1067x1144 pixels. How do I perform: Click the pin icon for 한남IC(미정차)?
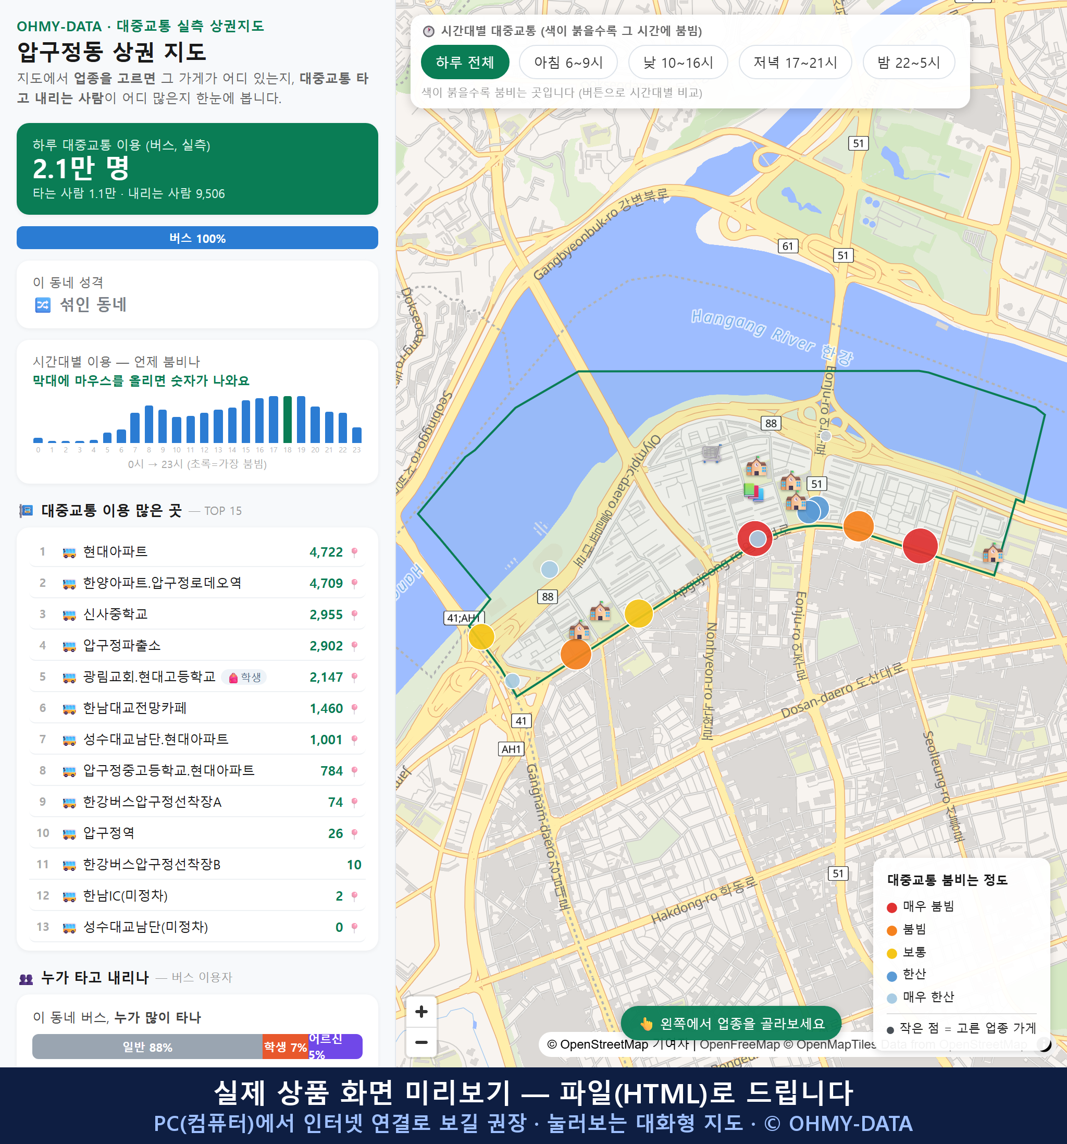click(354, 896)
